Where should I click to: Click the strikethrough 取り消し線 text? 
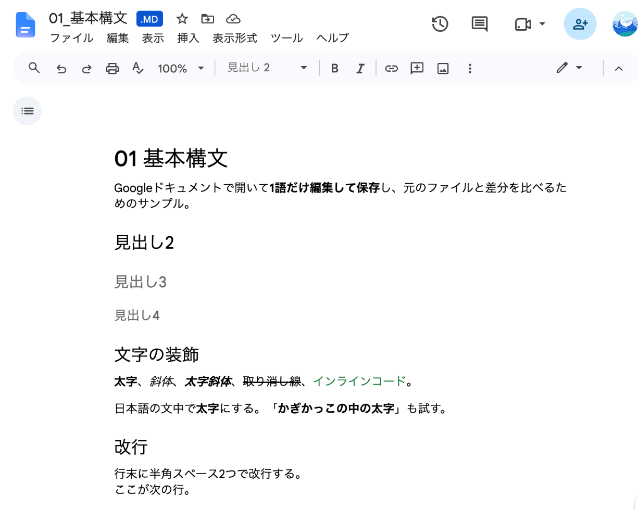tap(272, 381)
